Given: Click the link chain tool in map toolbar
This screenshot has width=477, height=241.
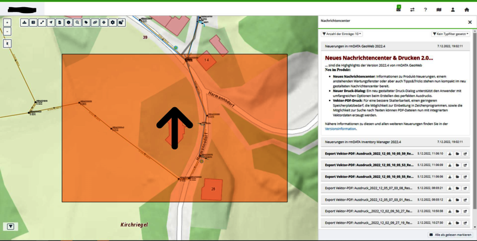Looking at the screenshot, I should tap(95, 23).
